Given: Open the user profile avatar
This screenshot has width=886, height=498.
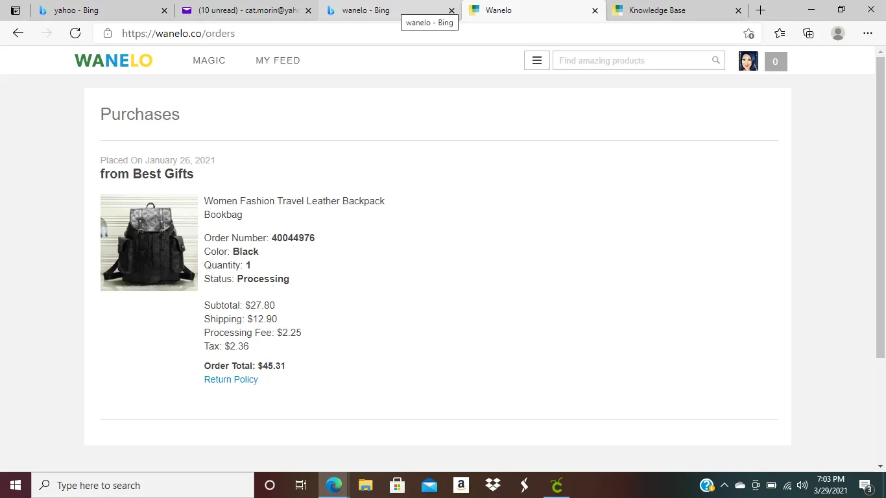Looking at the screenshot, I should [748, 61].
